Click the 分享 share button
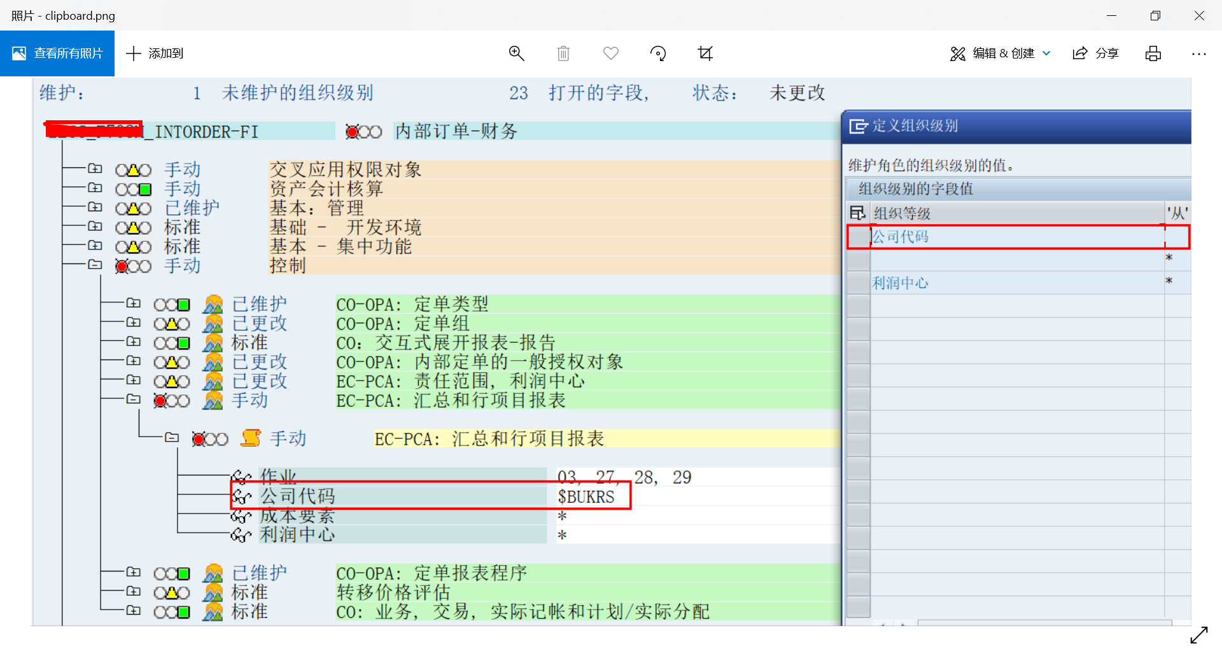 (1095, 53)
